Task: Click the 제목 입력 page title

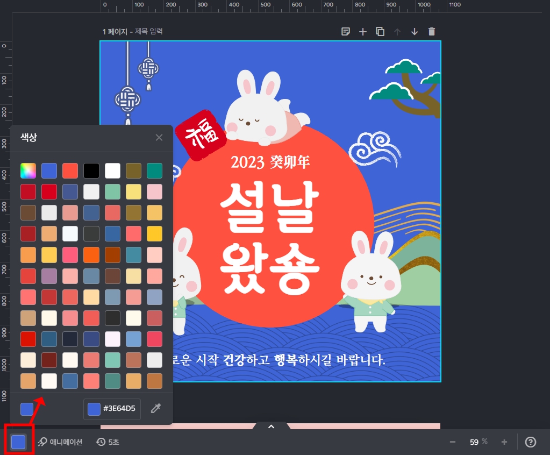Action: 149,31
